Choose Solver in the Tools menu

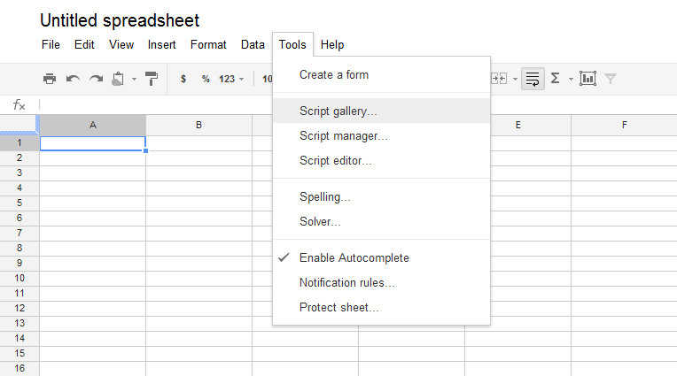pyautogui.click(x=320, y=221)
